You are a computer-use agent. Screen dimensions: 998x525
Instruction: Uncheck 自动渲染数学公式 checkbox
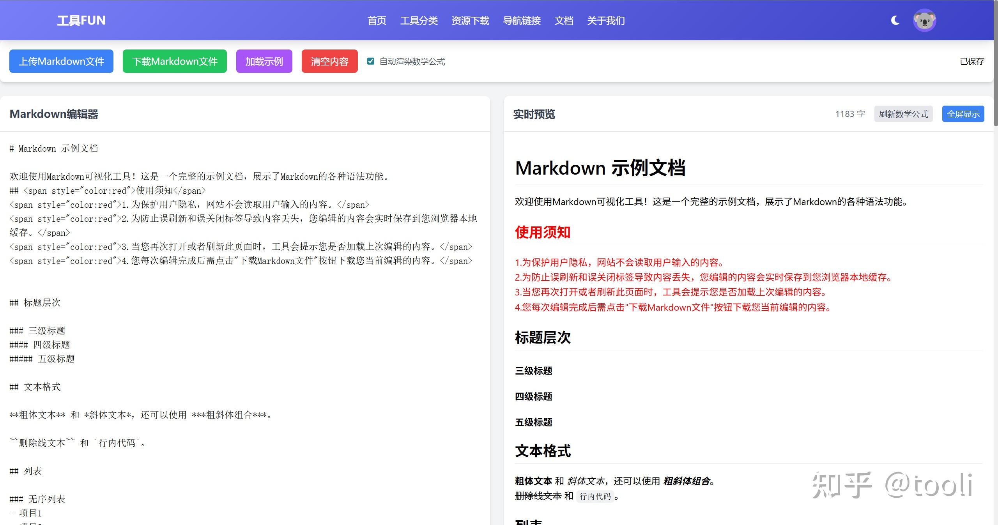[371, 61]
